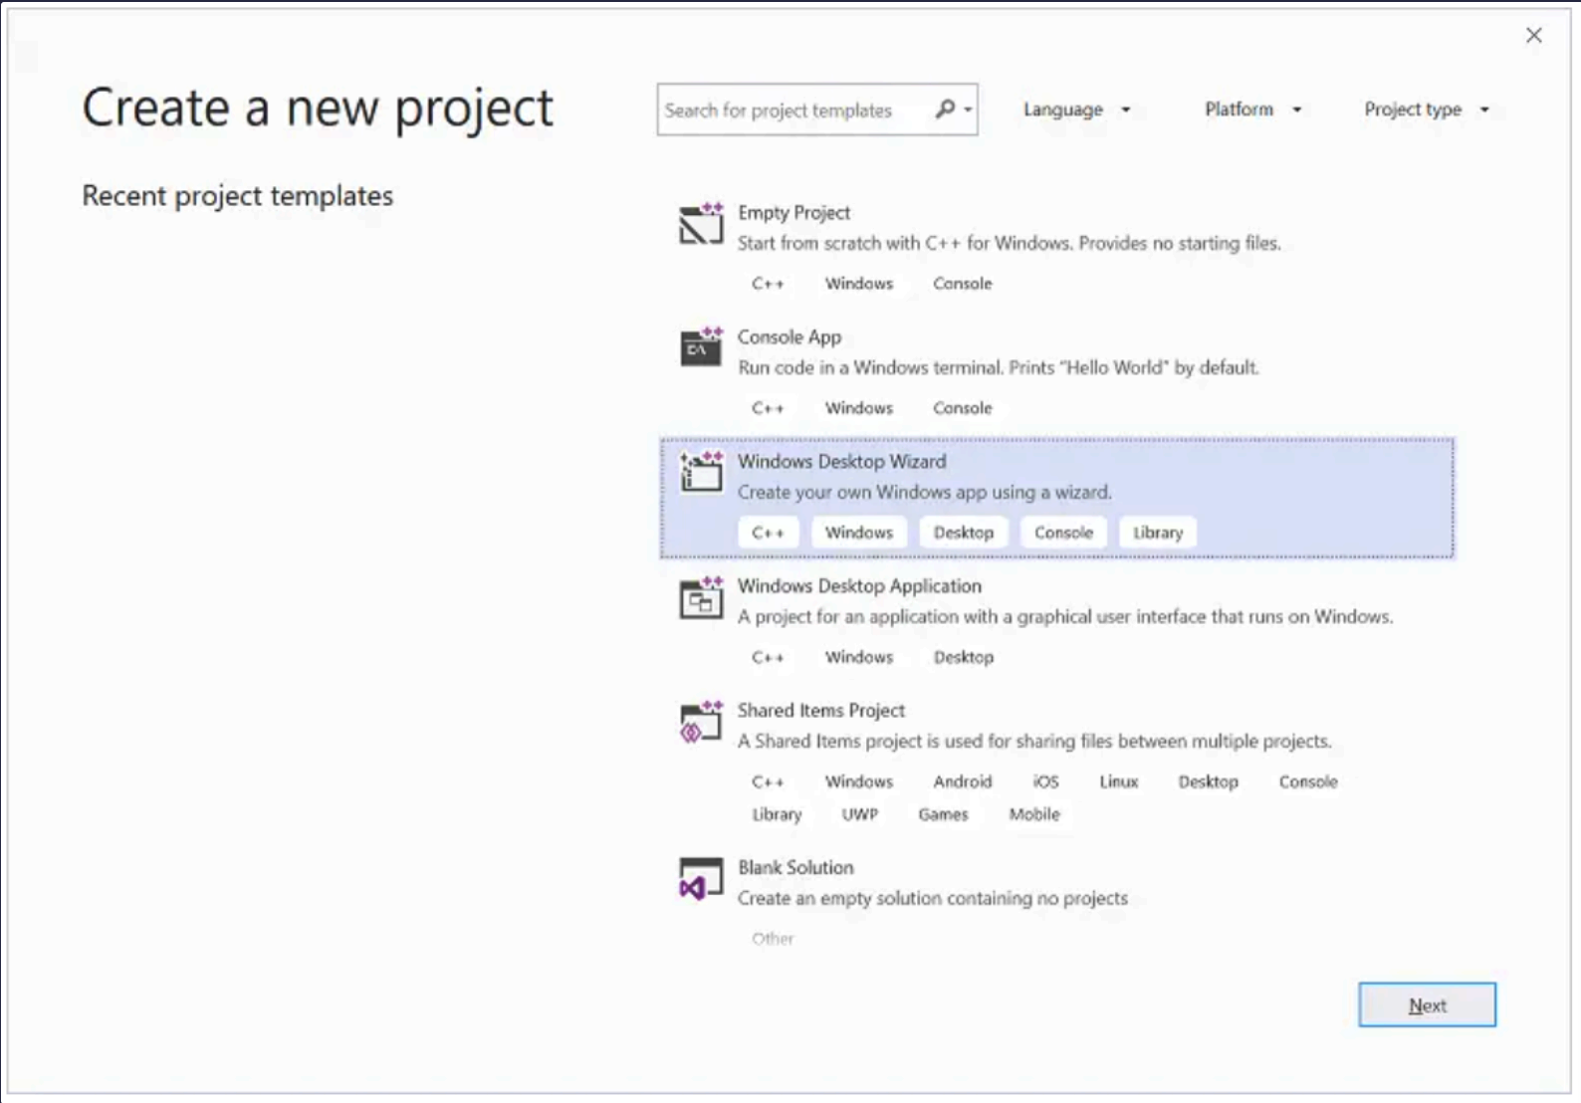
Task: Select the Empty Project template title
Action: click(x=793, y=213)
